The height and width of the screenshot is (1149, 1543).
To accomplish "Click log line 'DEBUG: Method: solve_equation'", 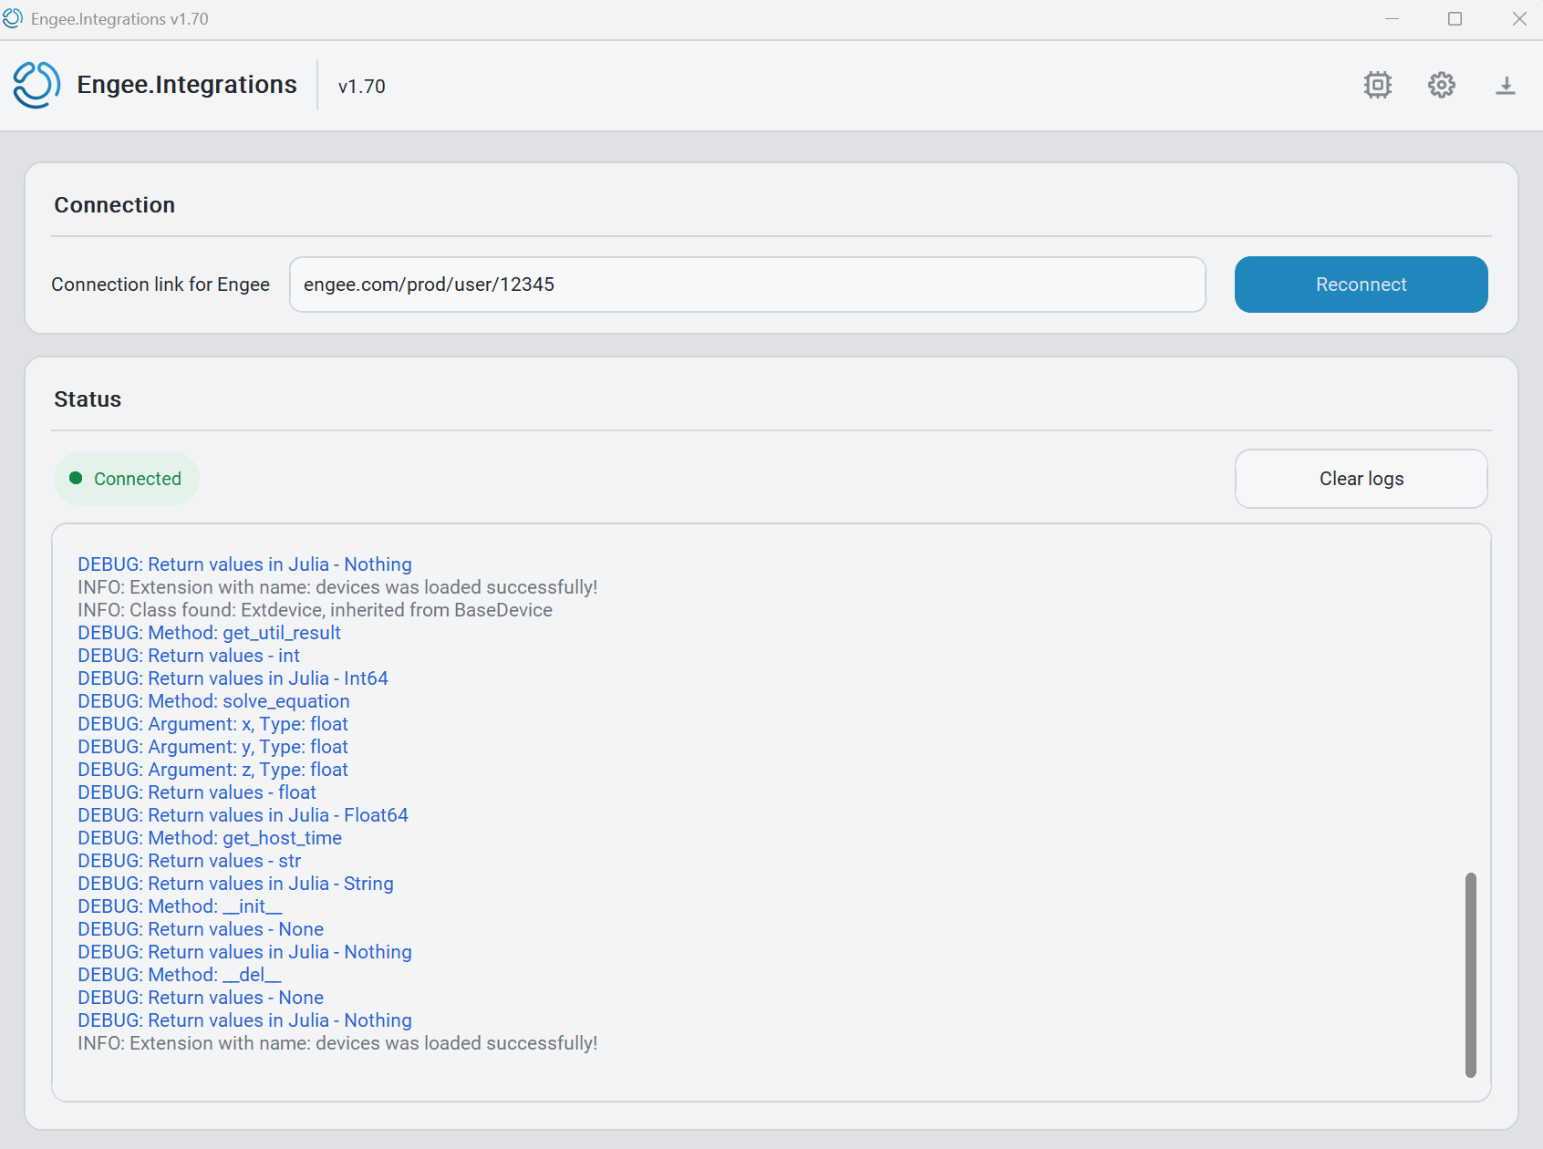I will pos(213,701).
